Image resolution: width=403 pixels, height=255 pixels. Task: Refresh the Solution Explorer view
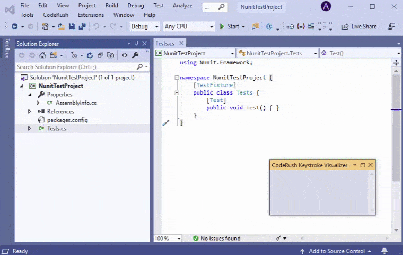(90, 55)
